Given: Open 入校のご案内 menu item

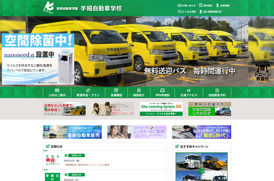Looking at the screenshot, I should point(57,92).
